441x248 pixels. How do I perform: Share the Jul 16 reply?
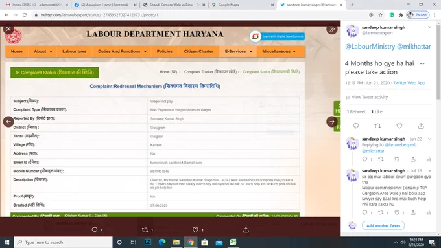413,212
